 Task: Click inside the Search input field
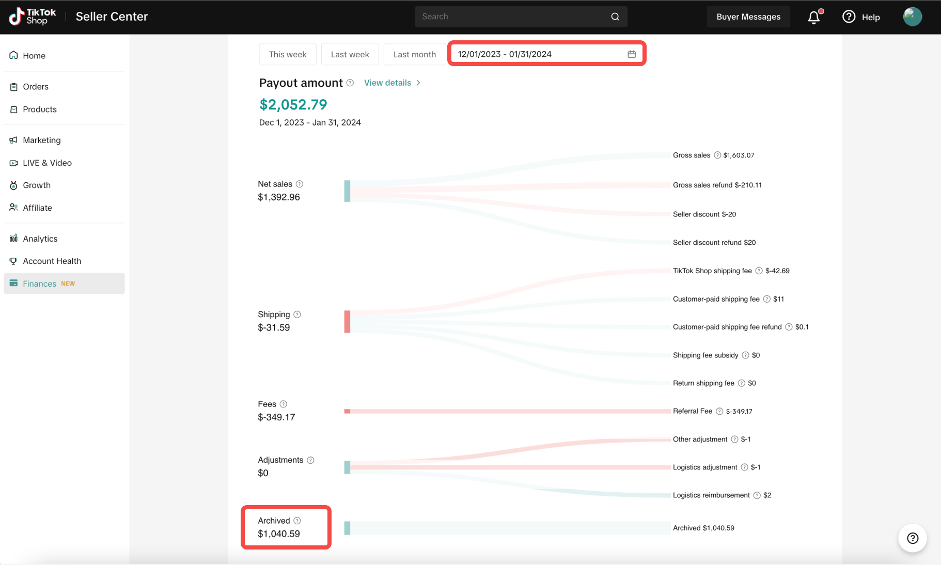point(511,17)
